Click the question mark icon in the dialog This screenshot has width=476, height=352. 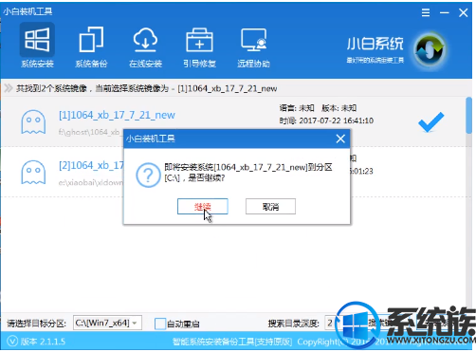pos(148,175)
